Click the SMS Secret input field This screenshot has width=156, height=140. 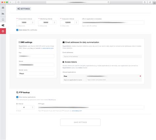pos(37,65)
